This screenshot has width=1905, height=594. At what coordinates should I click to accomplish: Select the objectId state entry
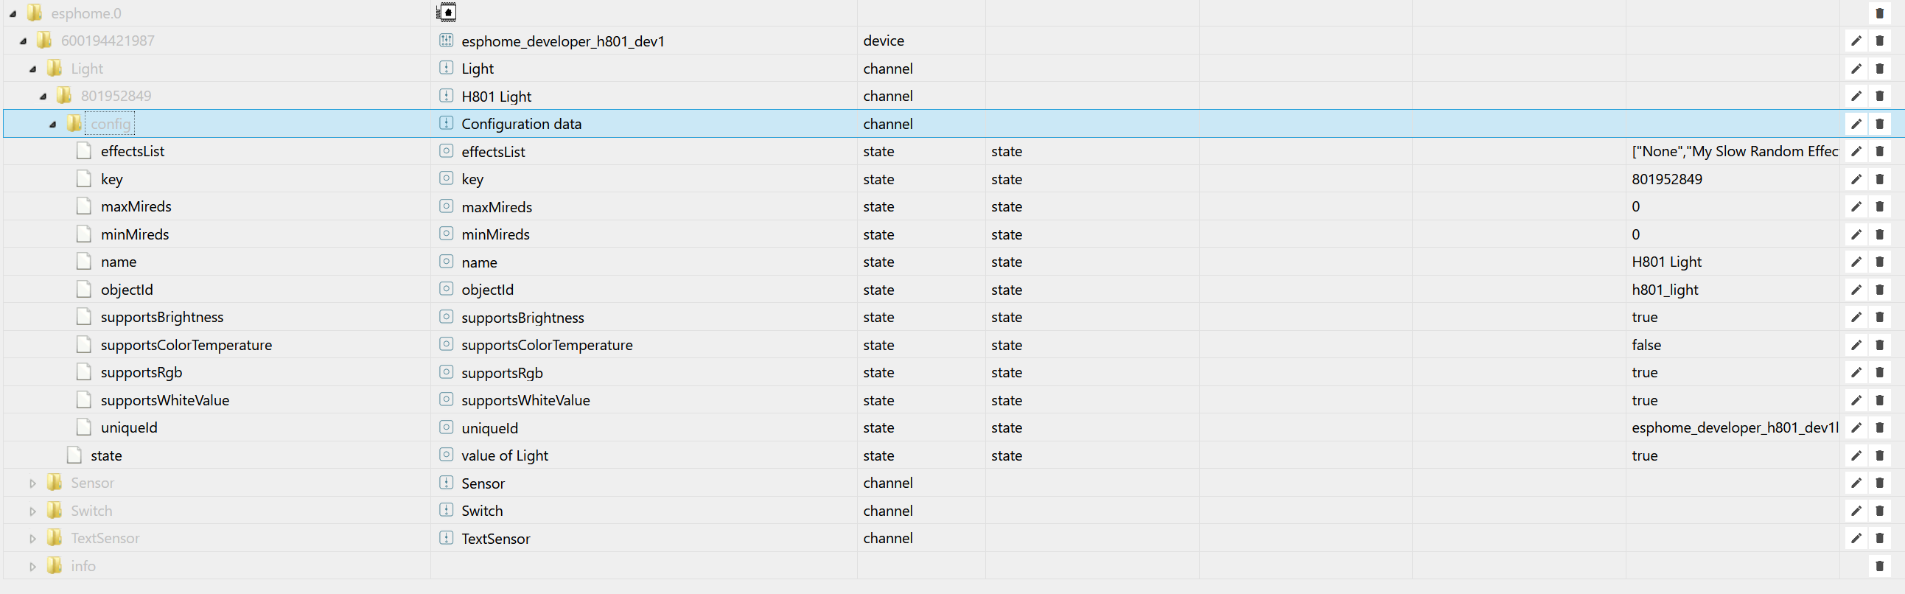(127, 290)
